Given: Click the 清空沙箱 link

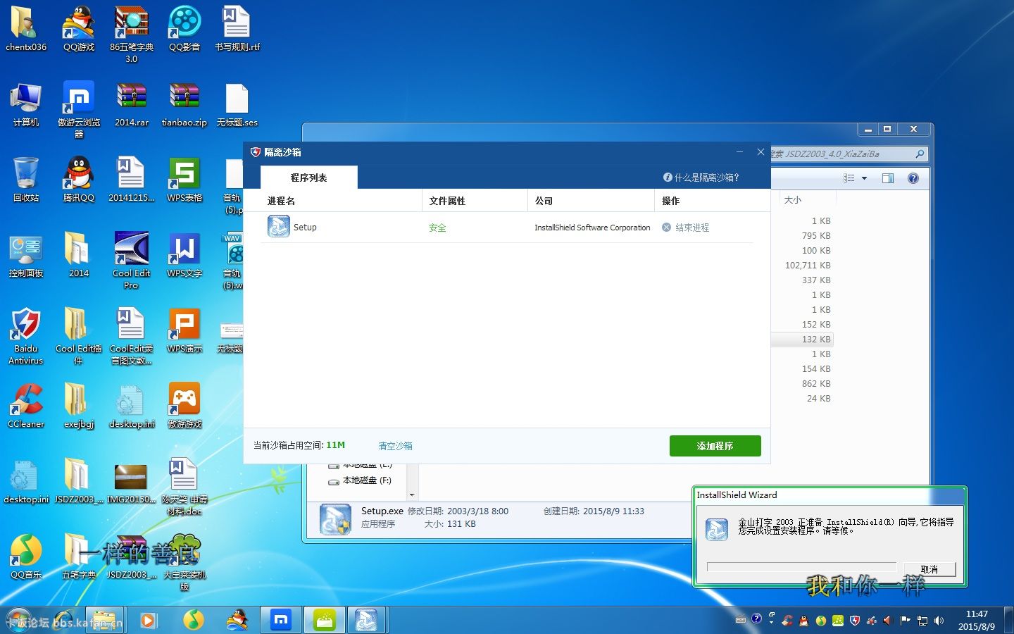Looking at the screenshot, I should pyautogui.click(x=395, y=446).
